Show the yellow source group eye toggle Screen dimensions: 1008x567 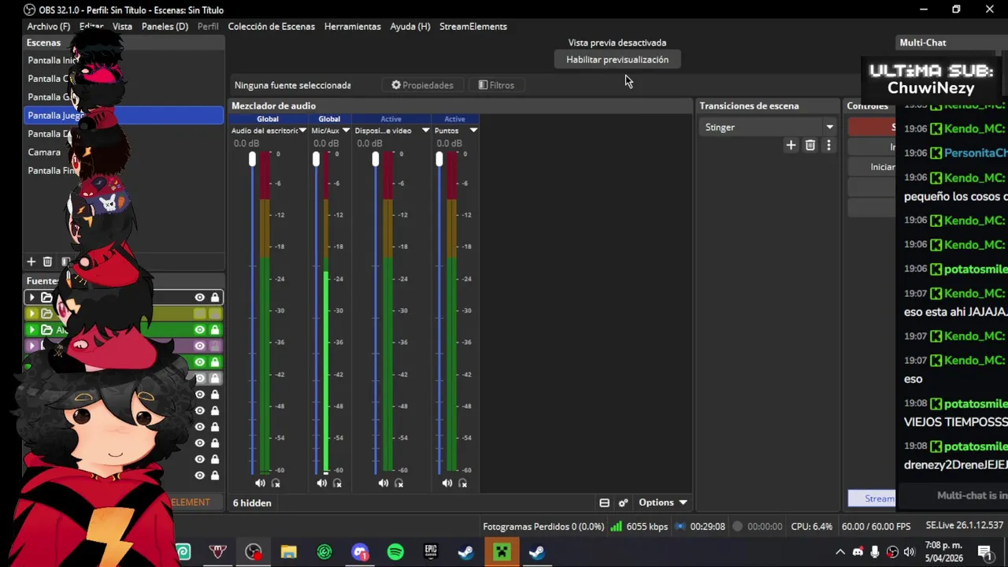tap(199, 313)
